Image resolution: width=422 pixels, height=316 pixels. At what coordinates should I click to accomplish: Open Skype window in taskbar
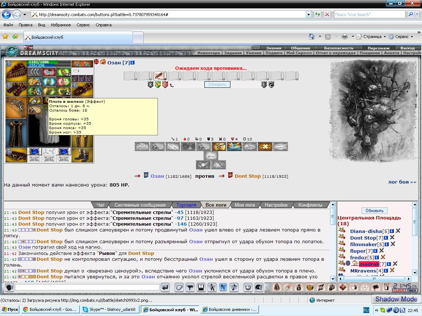pyautogui.click(x=110, y=309)
